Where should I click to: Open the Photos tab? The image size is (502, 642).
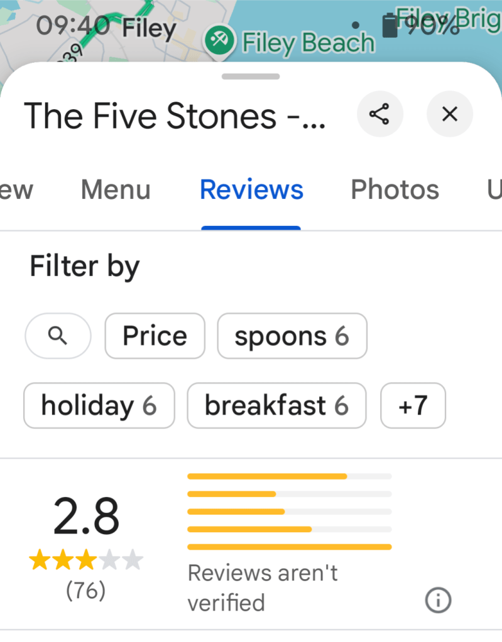coord(395,190)
